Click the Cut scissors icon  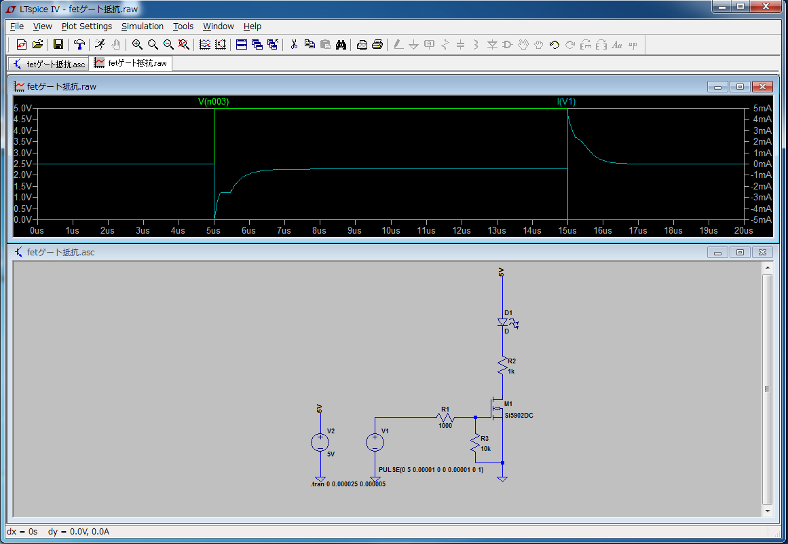tap(294, 45)
